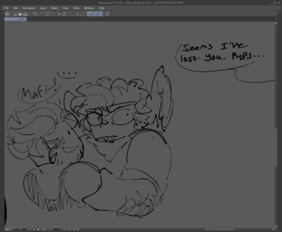The width and height of the screenshot is (282, 232).
Task: Click the rotate left icon
Action: (x=65, y=229)
